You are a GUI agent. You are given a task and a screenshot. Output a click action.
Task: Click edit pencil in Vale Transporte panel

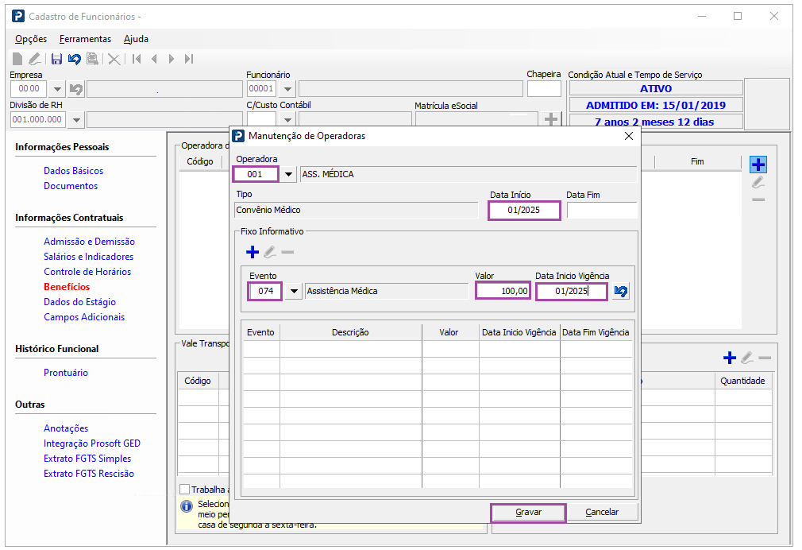coord(746,358)
